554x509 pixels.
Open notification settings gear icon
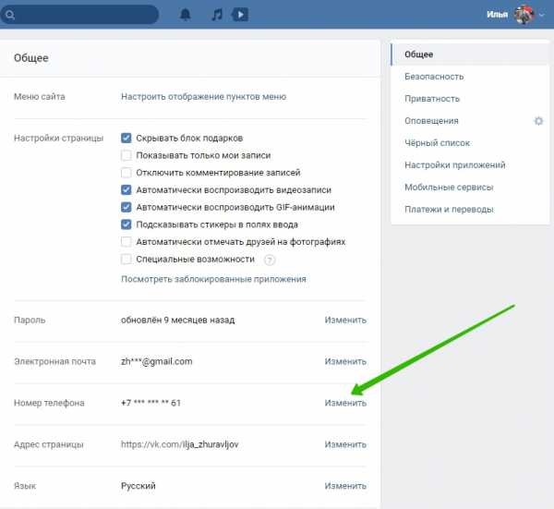click(x=538, y=121)
